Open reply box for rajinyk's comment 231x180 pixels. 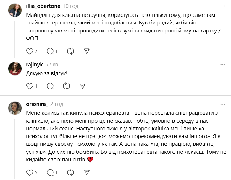(x=50, y=86)
